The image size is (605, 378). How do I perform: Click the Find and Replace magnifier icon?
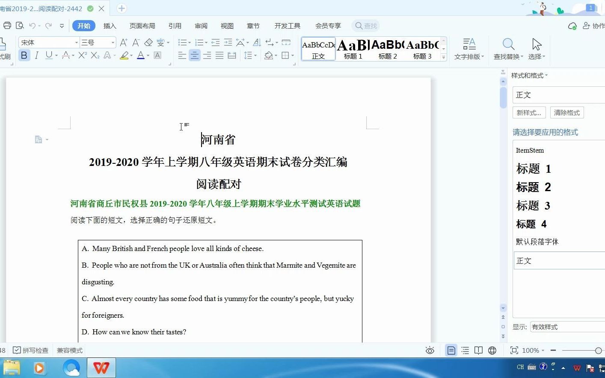[x=508, y=44]
